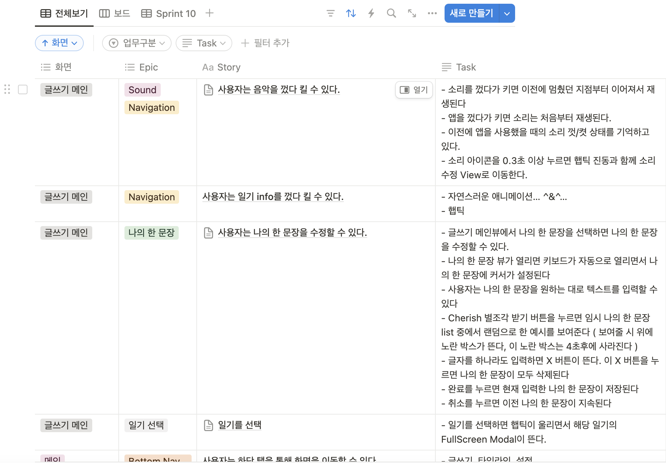Click the drag handle beside the first row
666x463 pixels.
(x=7, y=89)
